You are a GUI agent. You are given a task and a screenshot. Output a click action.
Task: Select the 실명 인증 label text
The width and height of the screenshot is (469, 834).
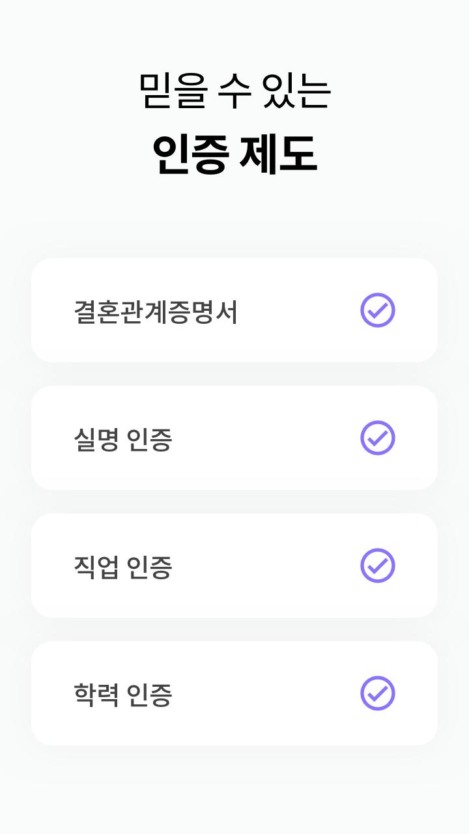point(123,440)
